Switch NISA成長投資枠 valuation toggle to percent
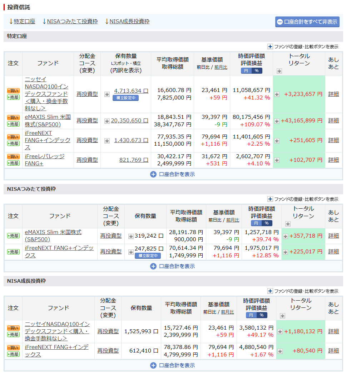The width and height of the screenshot is (346, 374). click(x=262, y=315)
